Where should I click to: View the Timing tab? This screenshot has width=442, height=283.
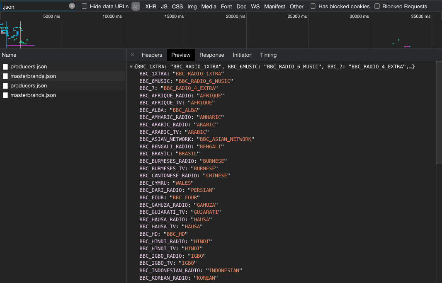tap(268, 55)
